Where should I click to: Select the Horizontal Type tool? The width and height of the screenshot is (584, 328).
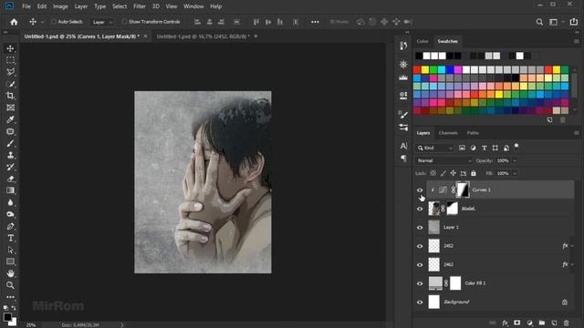pos(10,238)
